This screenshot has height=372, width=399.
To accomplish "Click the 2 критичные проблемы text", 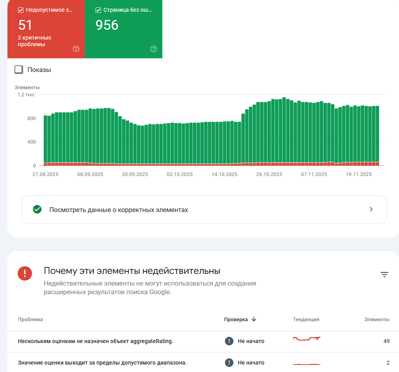I will pos(34,41).
